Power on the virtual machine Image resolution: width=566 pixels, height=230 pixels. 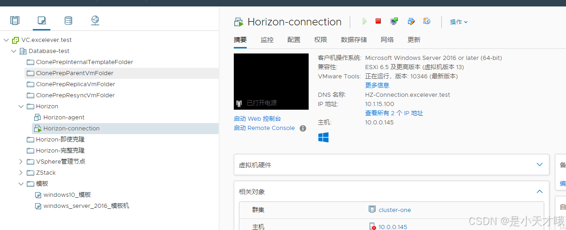(x=365, y=21)
